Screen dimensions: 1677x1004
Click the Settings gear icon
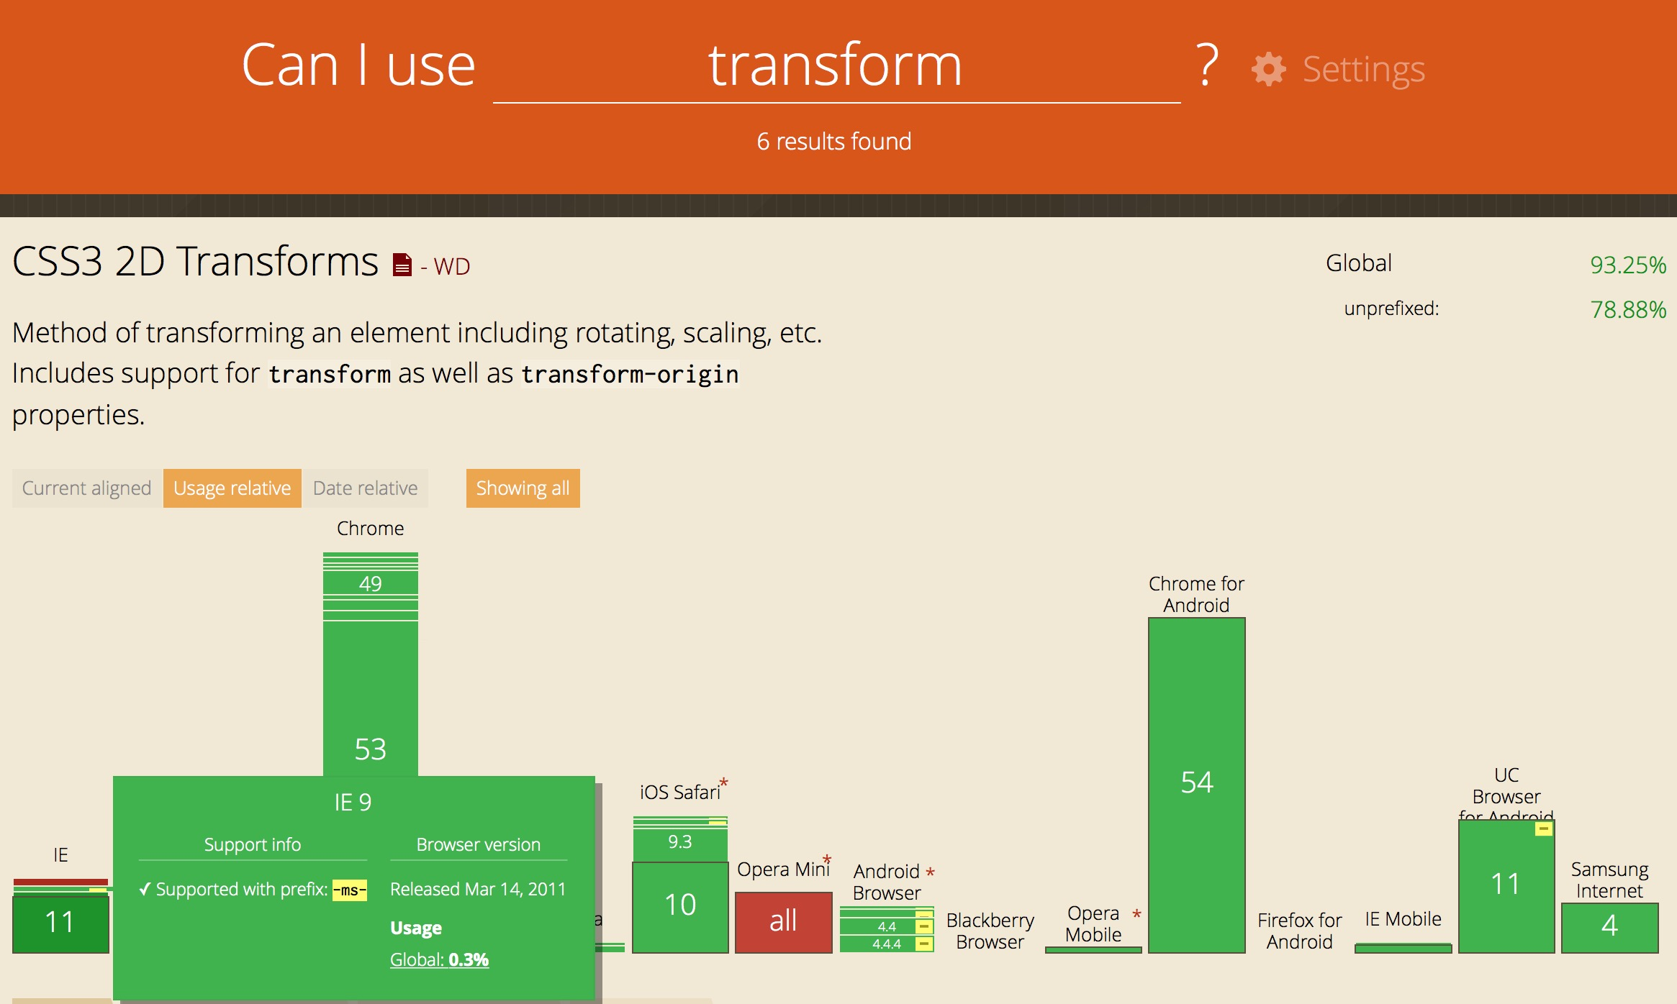pos(1268,70)
